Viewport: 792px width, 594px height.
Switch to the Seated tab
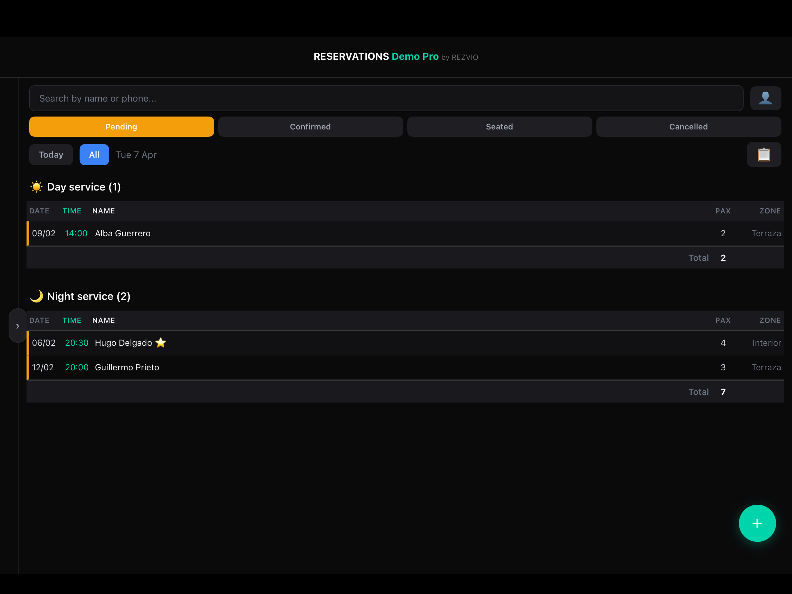(x=499, y=126)
